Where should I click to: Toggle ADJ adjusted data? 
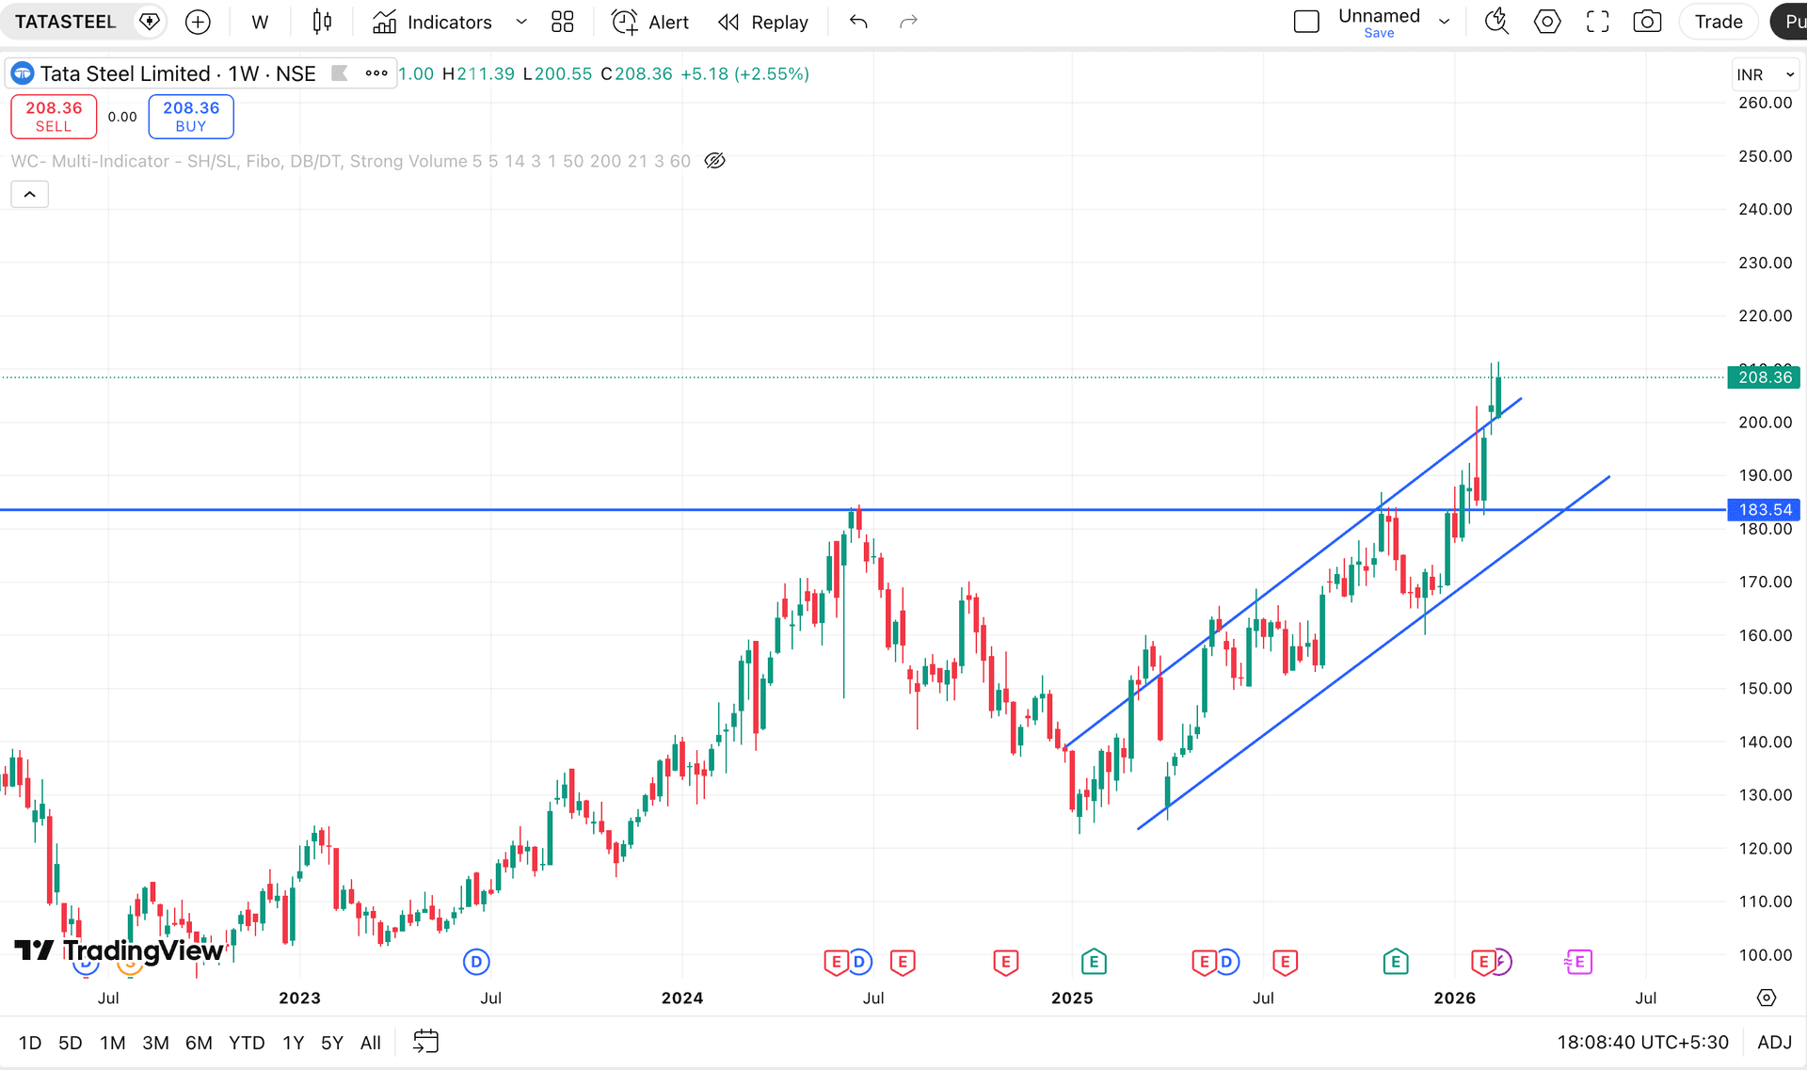(1774, 1043)
